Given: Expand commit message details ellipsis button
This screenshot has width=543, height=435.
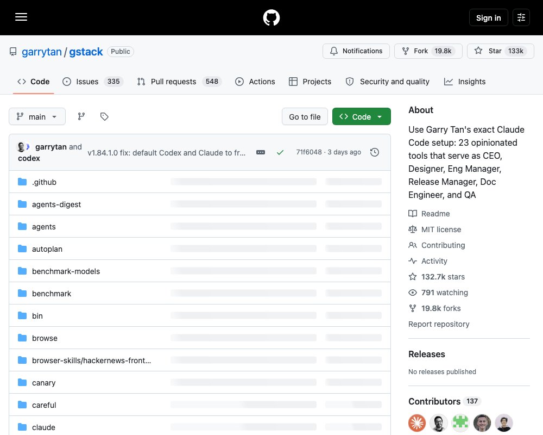Looking at the screenshot, I should point(261,152).
